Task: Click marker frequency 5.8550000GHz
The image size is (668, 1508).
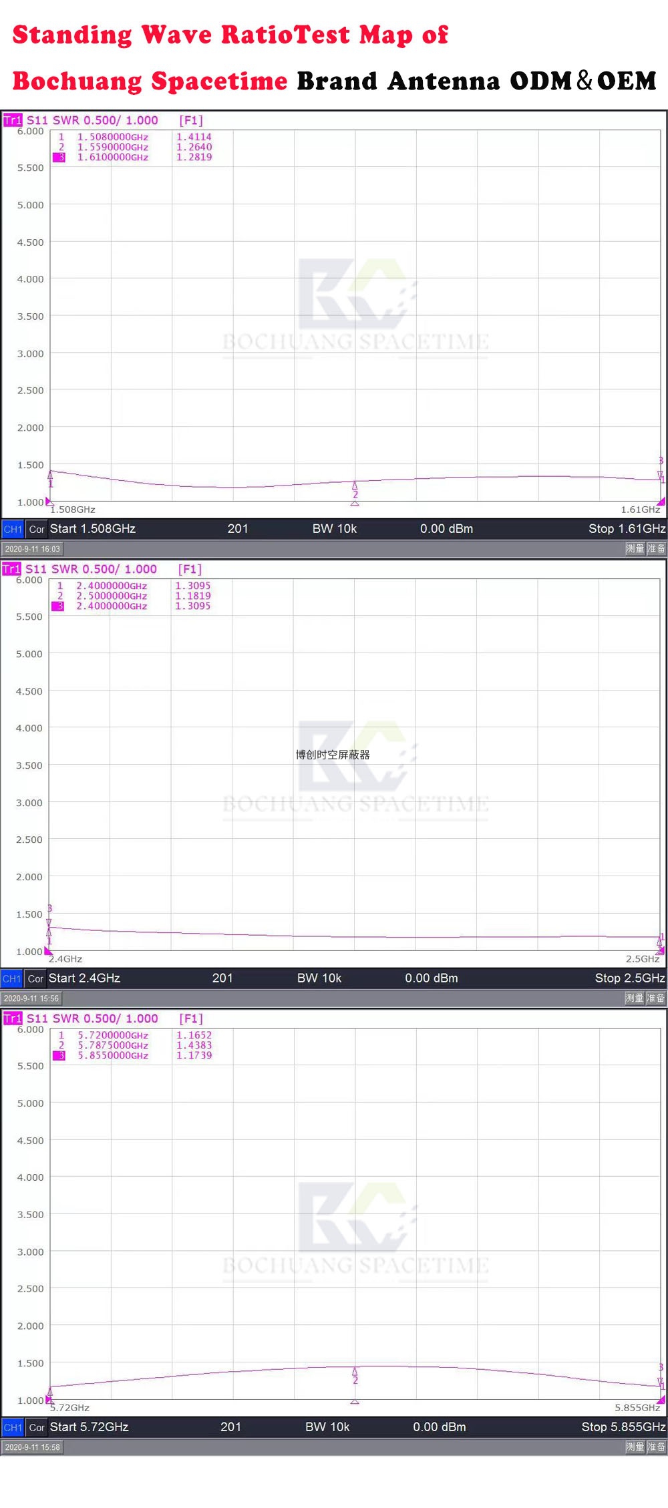Action: 113,1056
